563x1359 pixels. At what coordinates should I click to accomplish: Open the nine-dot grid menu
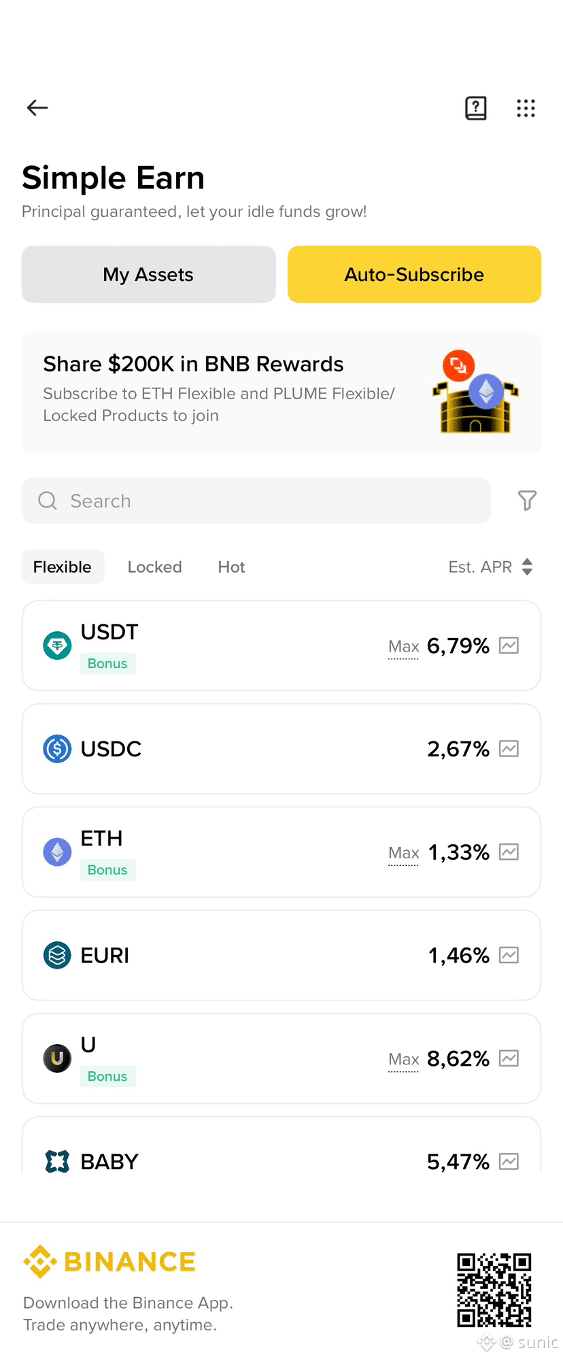(526, 108)
